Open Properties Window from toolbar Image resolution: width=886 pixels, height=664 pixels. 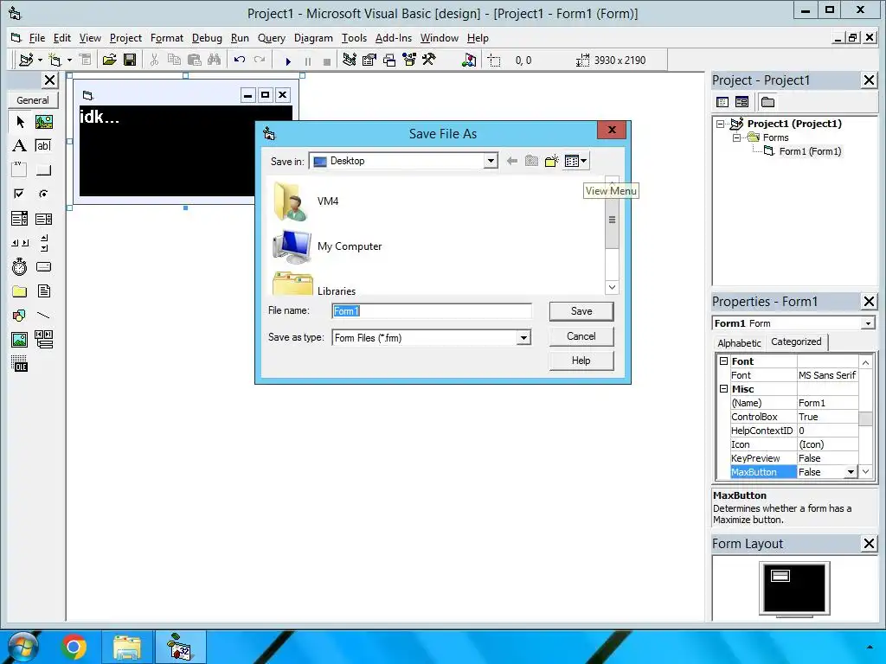369,60
